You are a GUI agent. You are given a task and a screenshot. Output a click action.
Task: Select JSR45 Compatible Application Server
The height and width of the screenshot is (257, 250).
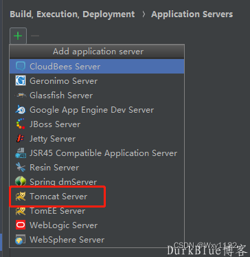[x=97, y=153]
